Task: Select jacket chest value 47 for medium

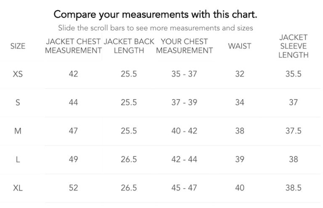Action: tap(73, 131)
